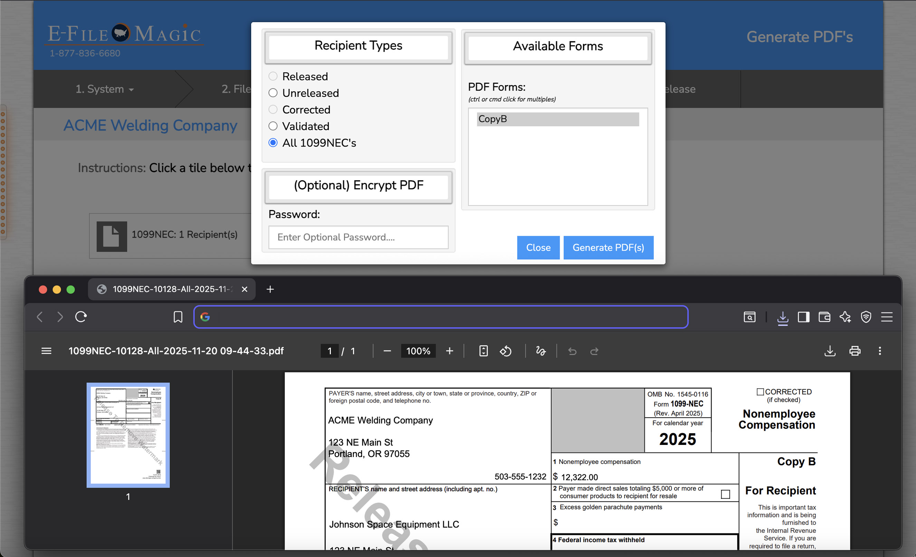Click the optional password input field
Image resolution: width=916 pixels, height=557 pixels.
point(358,237)
